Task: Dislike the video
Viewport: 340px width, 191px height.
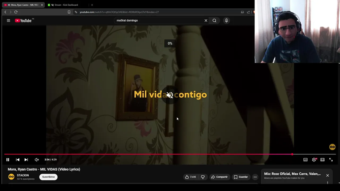Action: point(203,177)
